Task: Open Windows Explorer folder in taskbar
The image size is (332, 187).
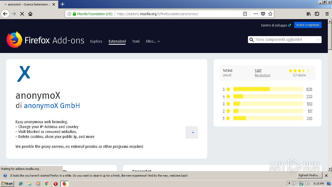Action: coord(29,184)
